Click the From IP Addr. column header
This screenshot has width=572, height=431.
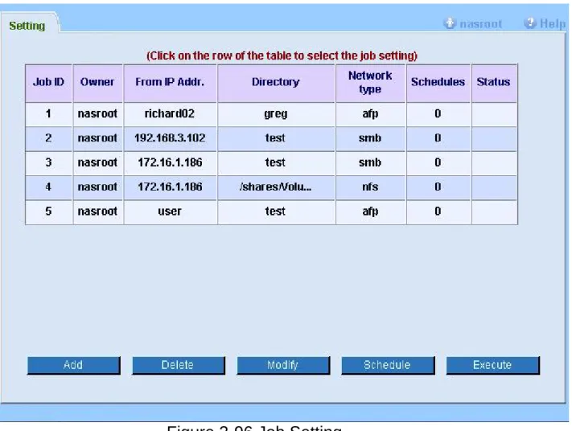pyautogui.click(x=170, y=83)
